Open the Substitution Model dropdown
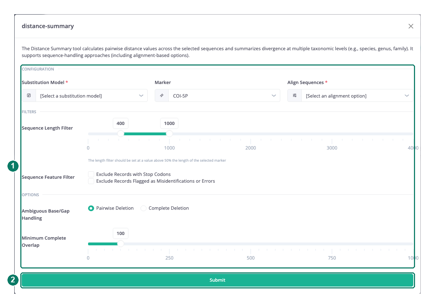The height and width of the screenshot is (308, 435). 85,95
